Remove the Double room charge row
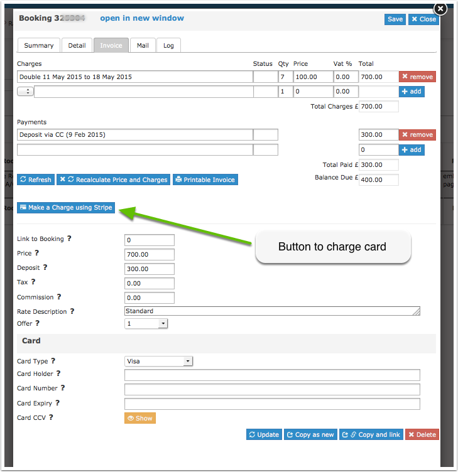The height and width of the screenshot is (472, 458). tap(417, 77)
